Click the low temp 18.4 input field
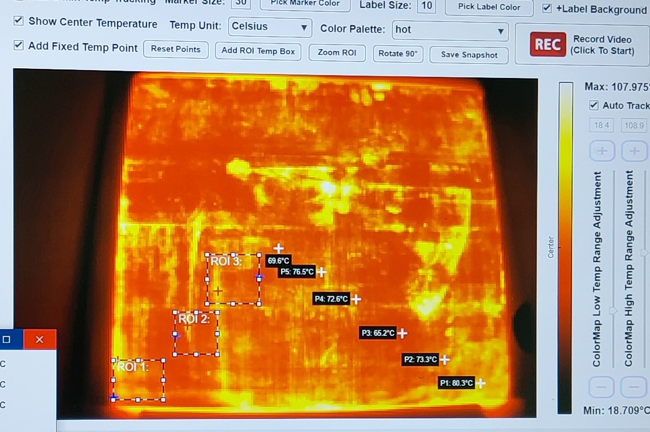This screenshot has height=432, width=650. click(x=601, y=125)
